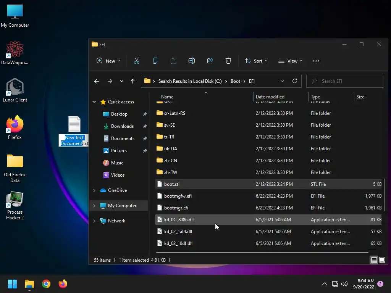Select the zh-CN folder
This screenshot has width=391, height=293.
click(x=268, y=161)
